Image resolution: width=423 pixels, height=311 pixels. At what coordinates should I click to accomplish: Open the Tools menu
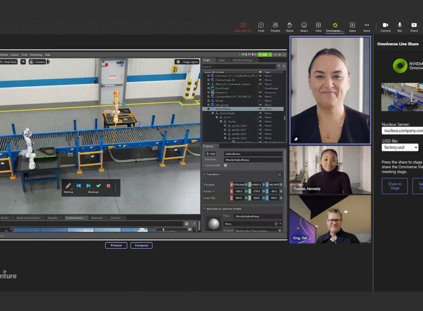point(24,55)
